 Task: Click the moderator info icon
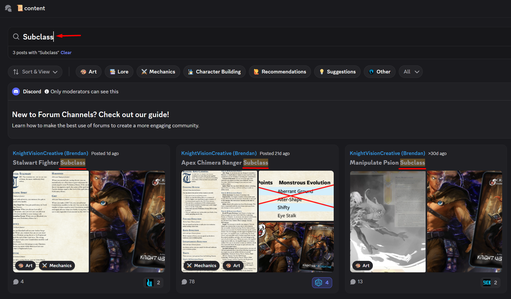(x=47, y=91)
